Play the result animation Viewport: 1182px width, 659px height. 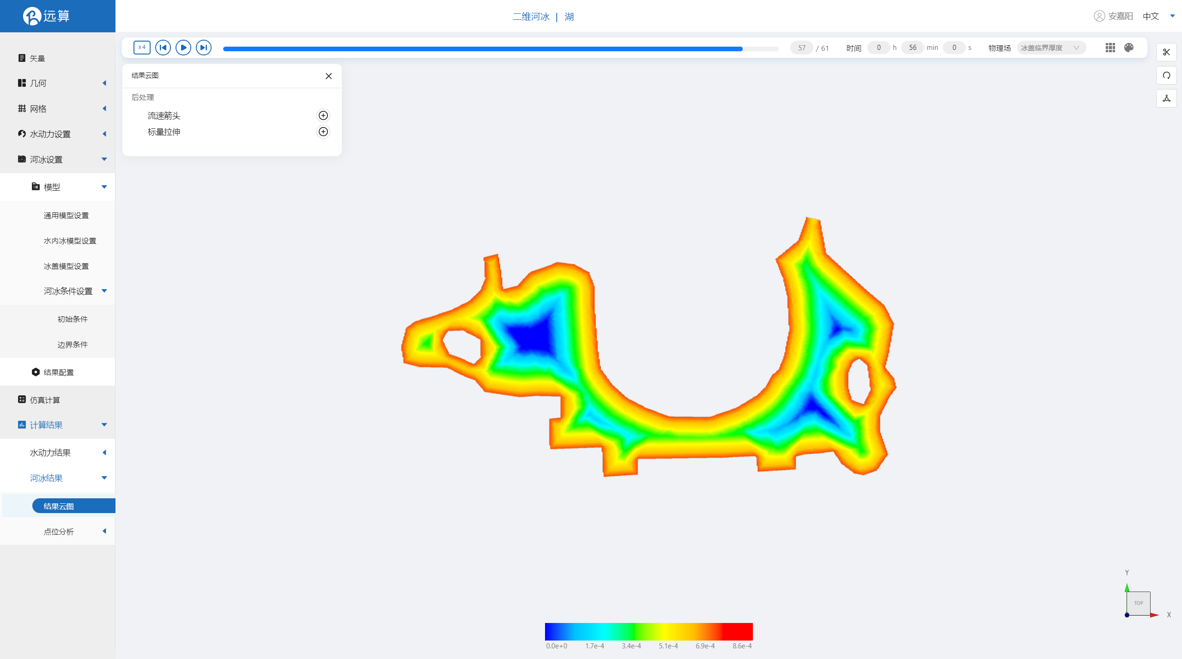pyautogui.click(x=183, y=48)
